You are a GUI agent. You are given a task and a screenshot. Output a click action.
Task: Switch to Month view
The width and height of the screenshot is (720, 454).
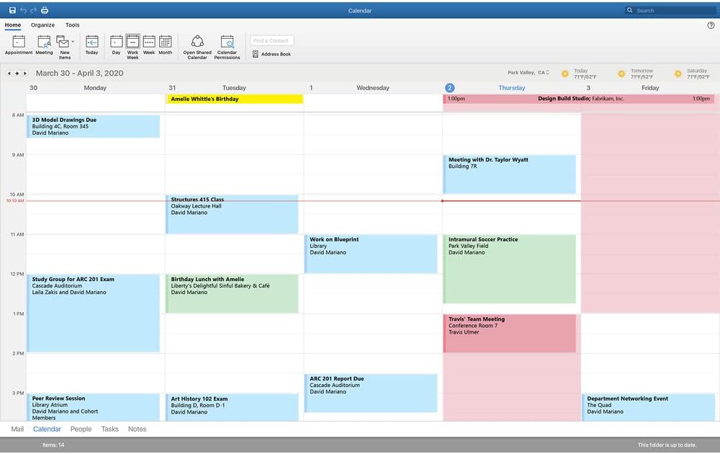(x=165, y=44)
